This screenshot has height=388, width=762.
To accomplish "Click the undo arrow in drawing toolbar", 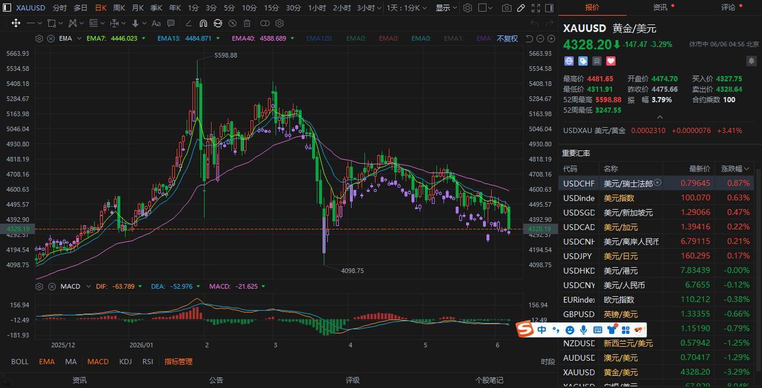I will pos(534,23).
